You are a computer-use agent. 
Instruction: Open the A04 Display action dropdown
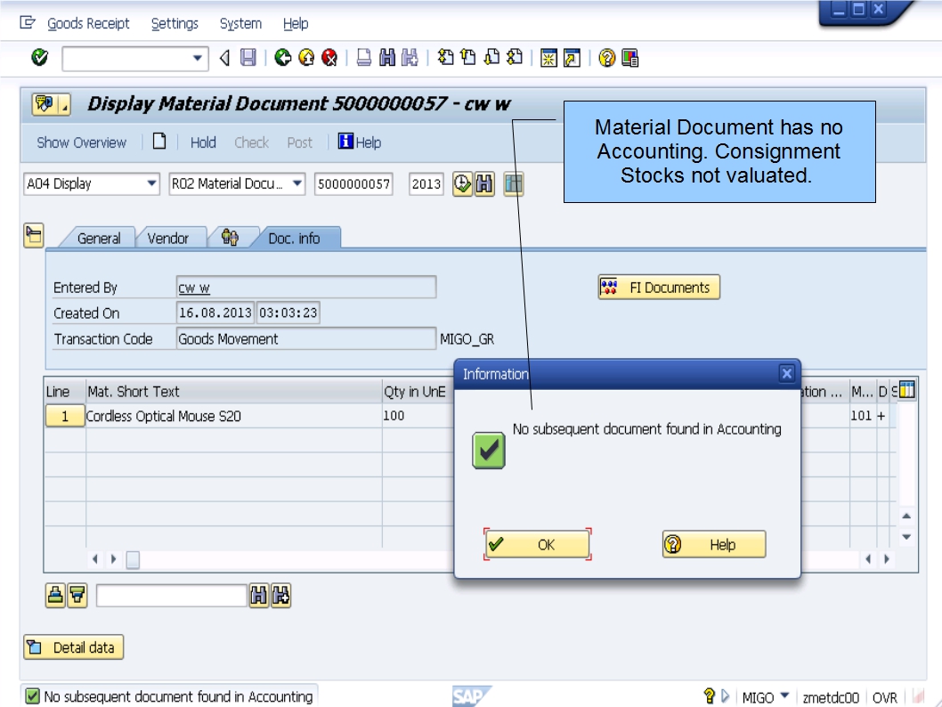[x=152, y=183]
